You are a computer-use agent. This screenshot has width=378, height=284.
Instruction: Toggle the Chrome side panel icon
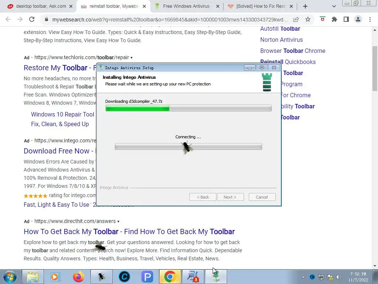tap(346, 19)
